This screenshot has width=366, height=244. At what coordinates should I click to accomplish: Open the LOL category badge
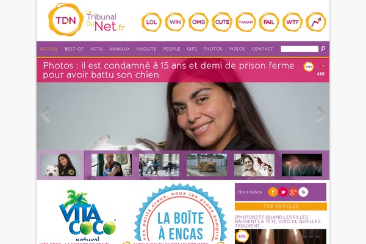[x=151, y=22]
